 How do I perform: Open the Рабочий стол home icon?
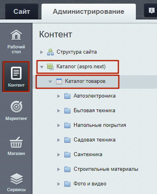click(x=16, y=35)
